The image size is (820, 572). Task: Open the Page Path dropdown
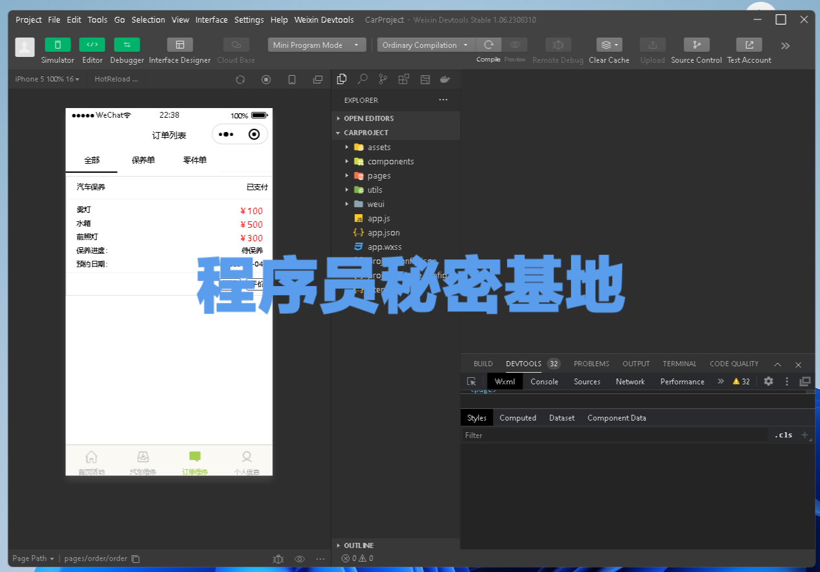pyautogui.click(x=34, y=558)
